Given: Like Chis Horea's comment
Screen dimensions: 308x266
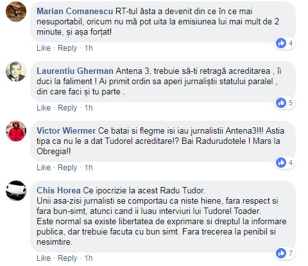Looking at the screenshot, I should (44, 258).
